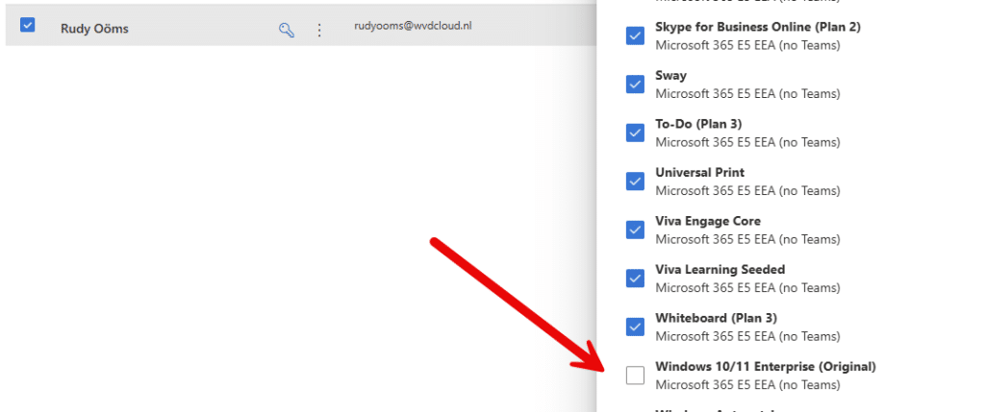Deselect the Rudy Ooms user row checkbox
This screenshot has width=985, height=412.
tap(28, 25)
